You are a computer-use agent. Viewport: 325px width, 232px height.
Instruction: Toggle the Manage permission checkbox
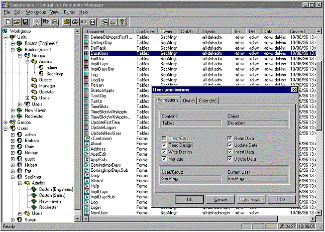pos(165,159)
